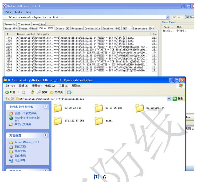Viewport: 197px width, 182px height.
Task: Switch to the Sessions (66) tab
Action: [x=111, y=29]
